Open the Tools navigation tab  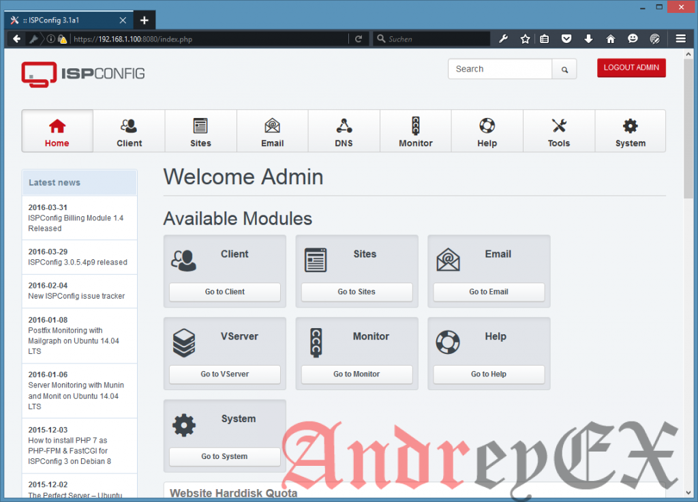point(559,132)
